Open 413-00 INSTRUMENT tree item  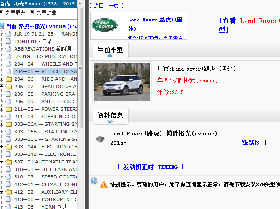point(45,199)
